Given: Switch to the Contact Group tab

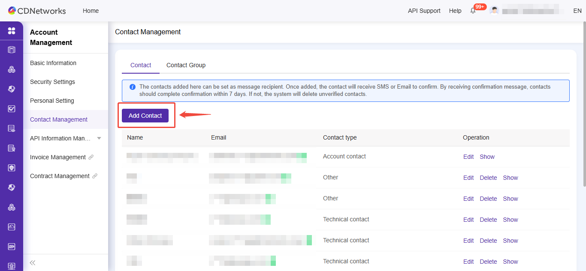Looking at the screenshot, I should pos(186,65).
